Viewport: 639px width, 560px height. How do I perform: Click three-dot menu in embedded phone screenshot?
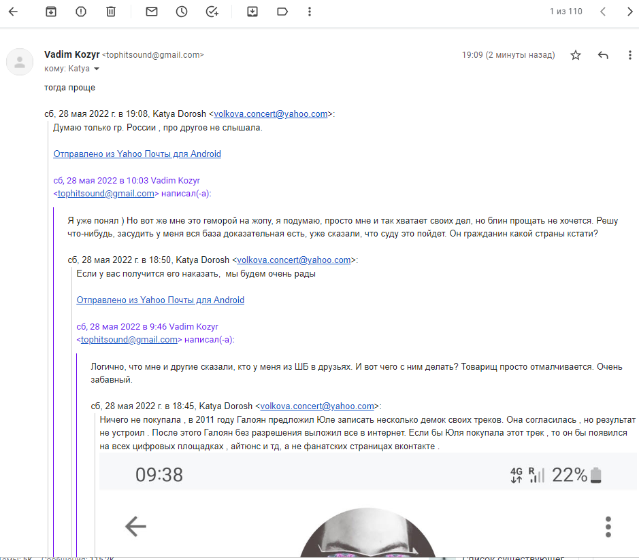pyautogui.click(x=608, y=527)
